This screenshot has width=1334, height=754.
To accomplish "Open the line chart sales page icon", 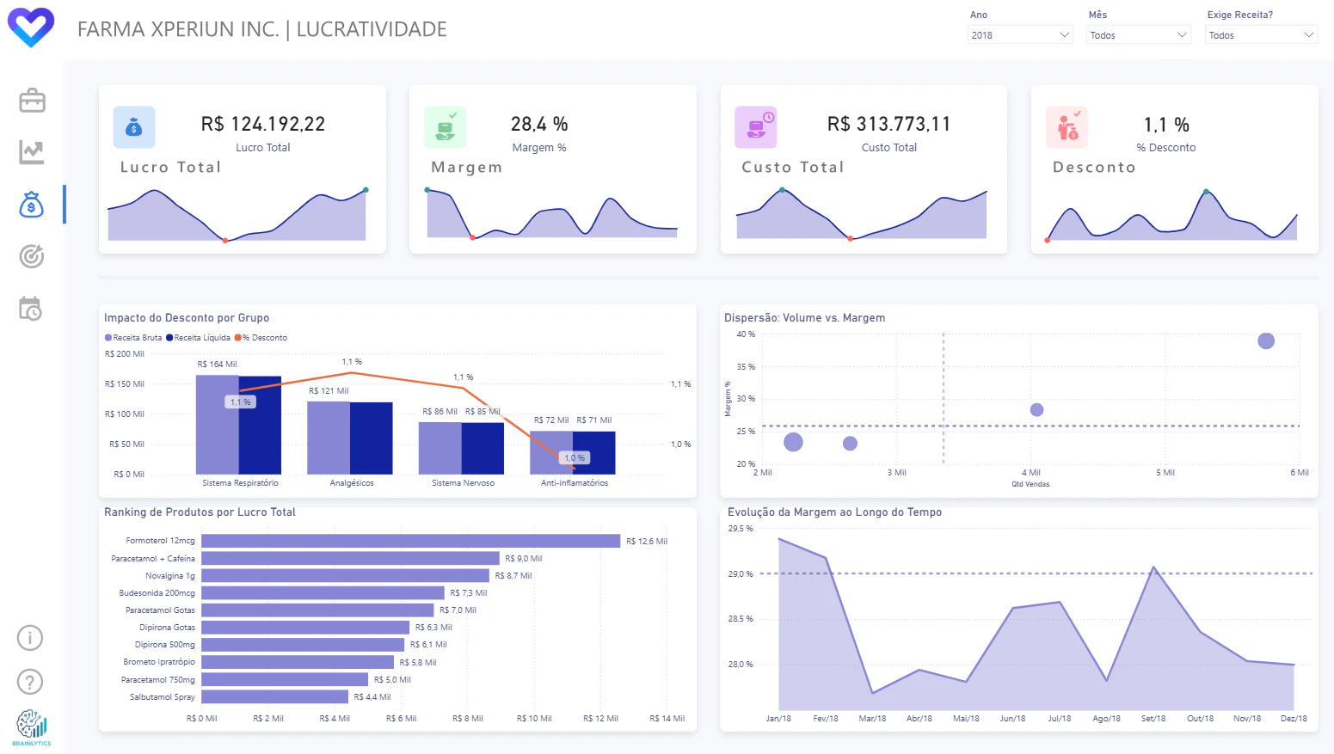I will pos(32,152).
